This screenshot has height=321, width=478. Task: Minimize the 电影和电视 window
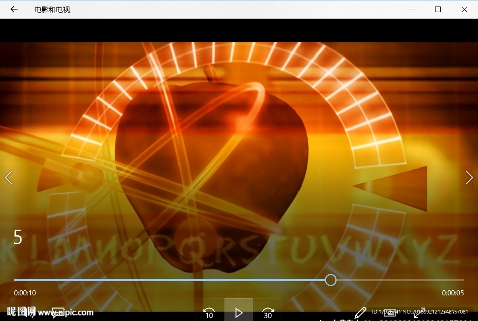(411, 9)
